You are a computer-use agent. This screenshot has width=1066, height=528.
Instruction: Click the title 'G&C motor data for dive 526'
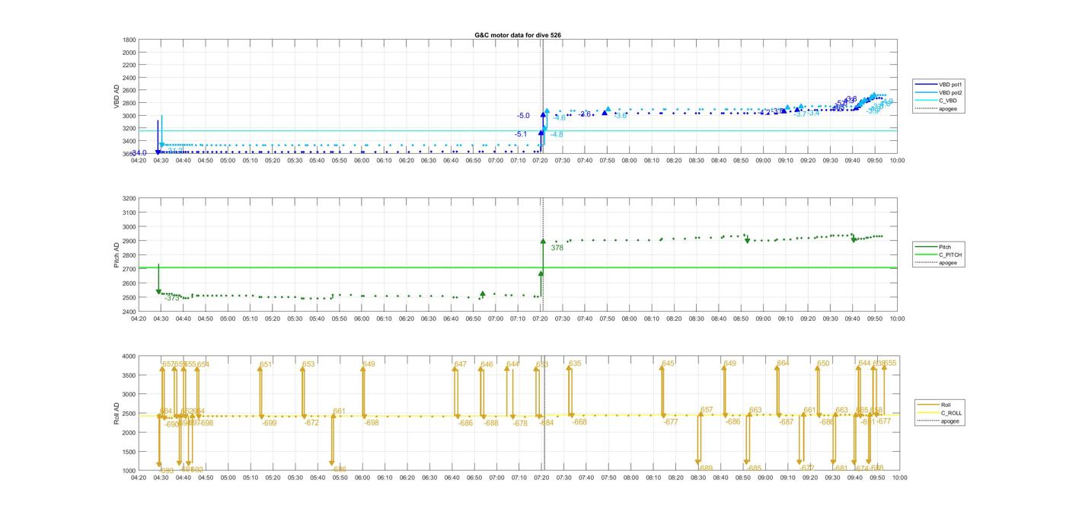coord(518,35)
